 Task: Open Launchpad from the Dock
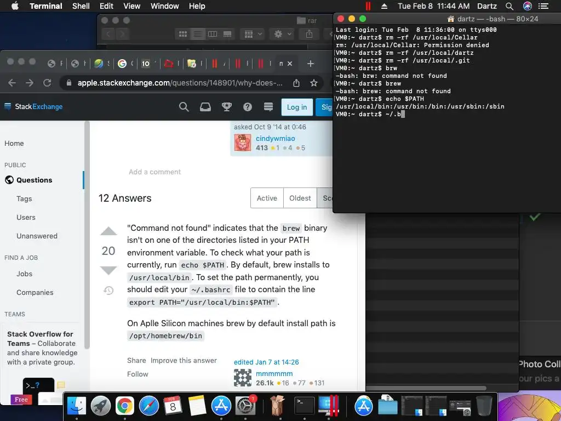[101, 406]
